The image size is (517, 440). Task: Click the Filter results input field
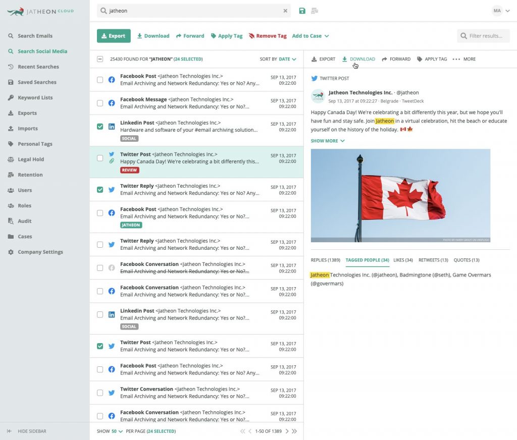(x=483, y=36)
